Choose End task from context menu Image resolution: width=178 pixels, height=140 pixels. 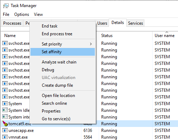(x=63, y=26)
